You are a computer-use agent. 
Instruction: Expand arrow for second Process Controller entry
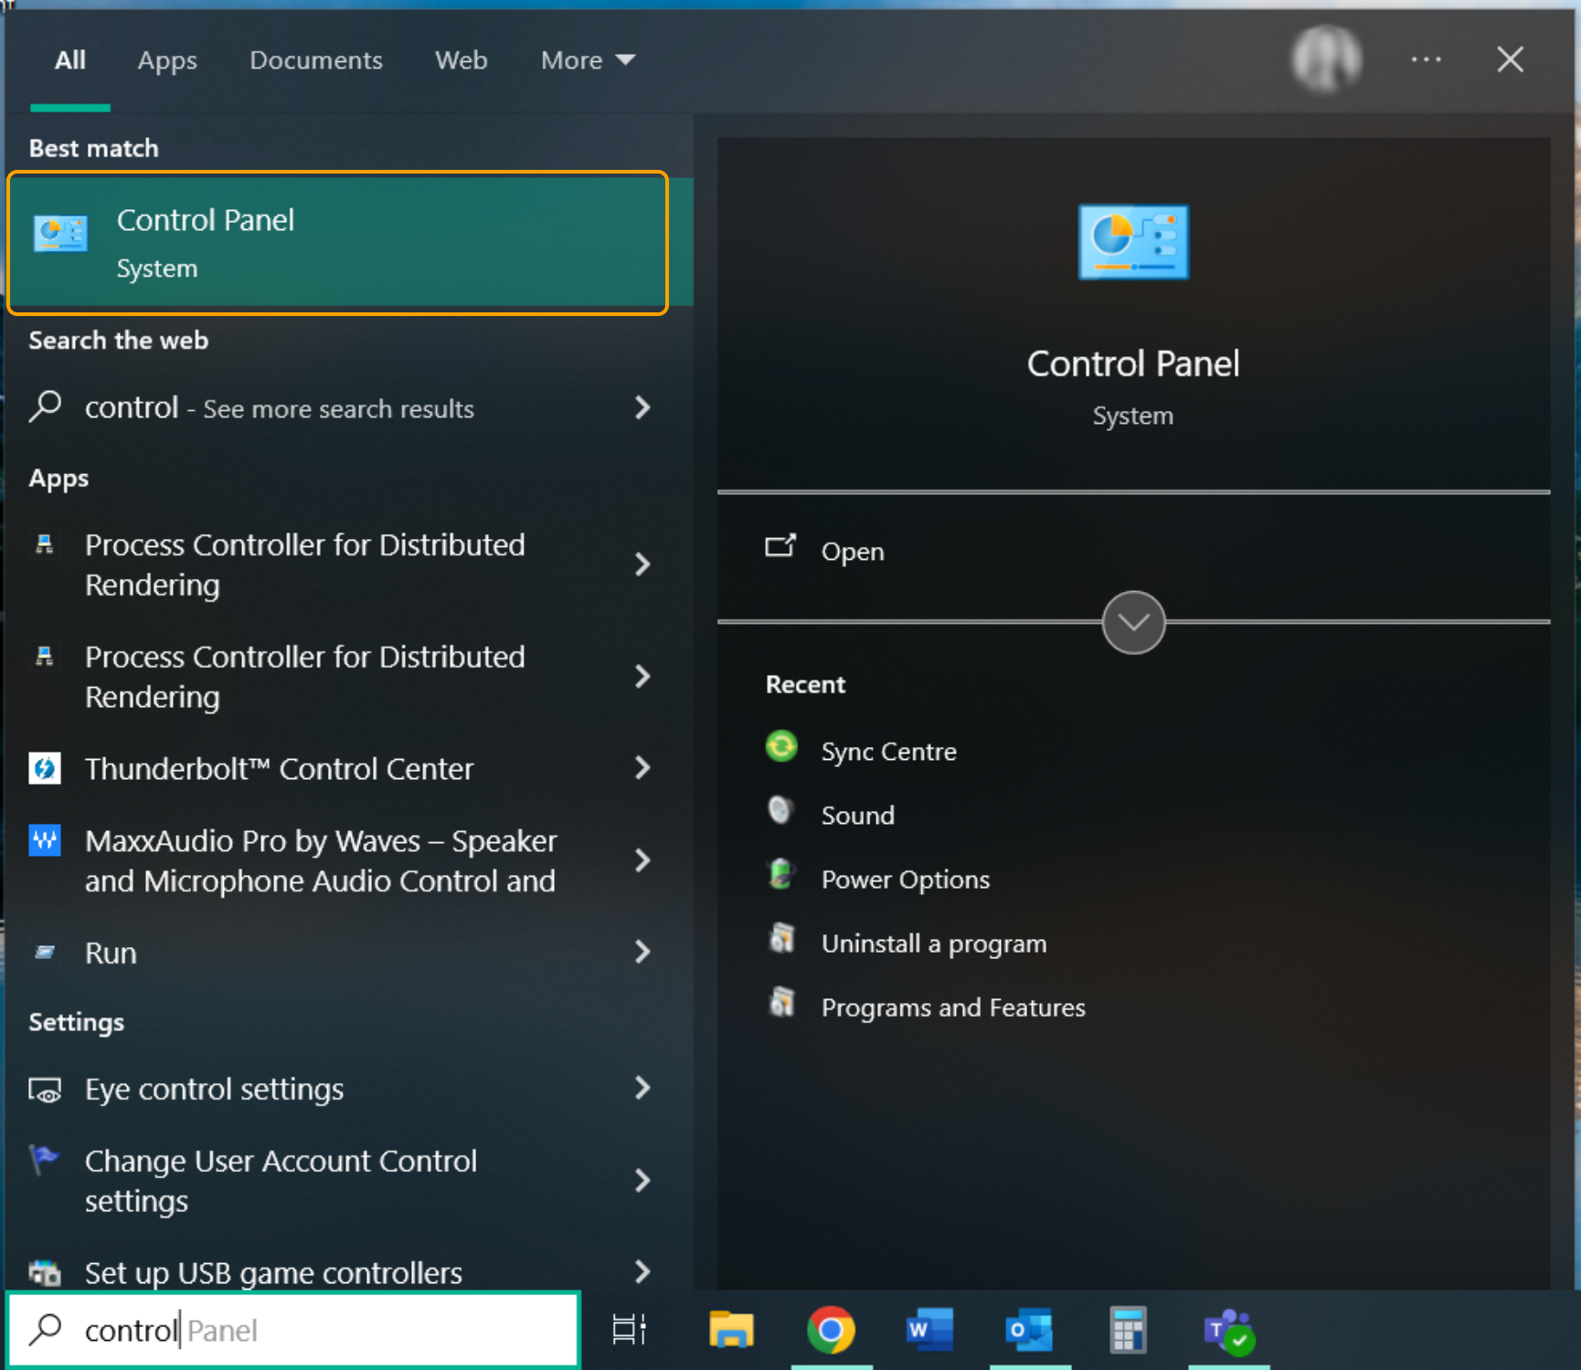click(x=642, y=677)
